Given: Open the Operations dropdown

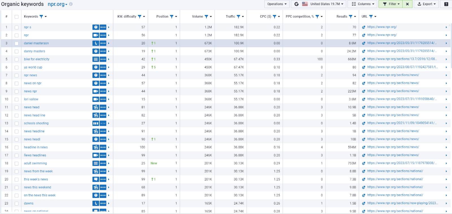Looking at the screenshot, I should coord(277,4).
